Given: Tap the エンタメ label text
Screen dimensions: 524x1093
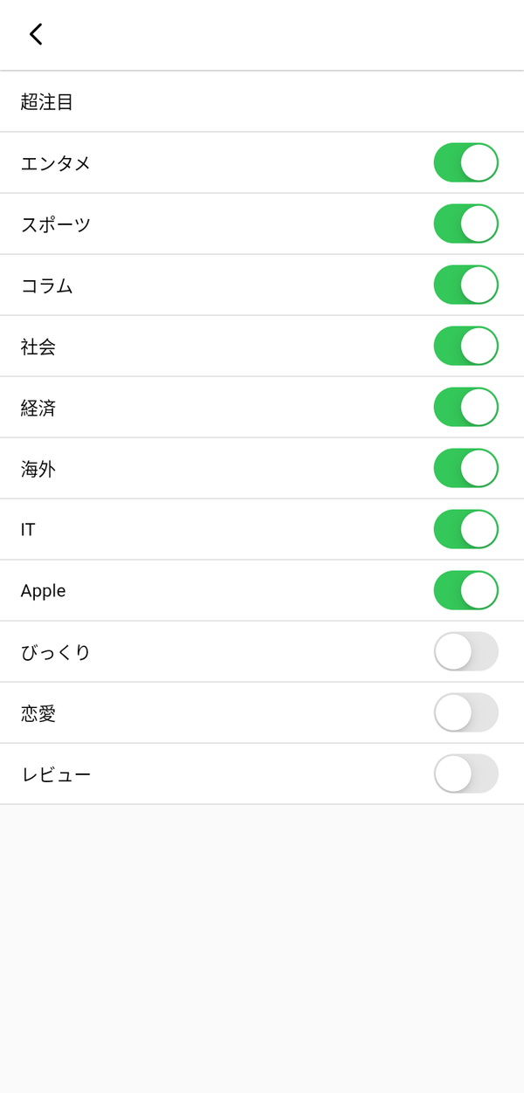Looking at the screenshot, I should (x=56, y=163).
